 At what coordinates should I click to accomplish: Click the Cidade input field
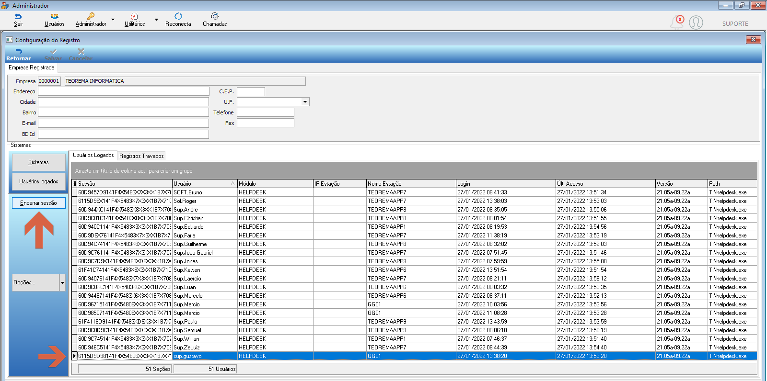point(124,102)
